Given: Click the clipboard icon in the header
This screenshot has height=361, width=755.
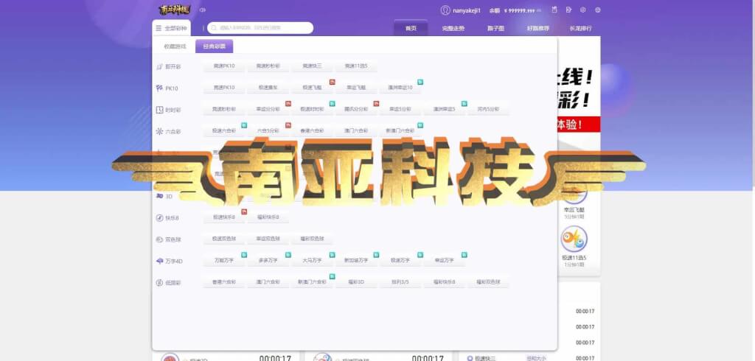Looking at the screenshot, I should point(554,10).
